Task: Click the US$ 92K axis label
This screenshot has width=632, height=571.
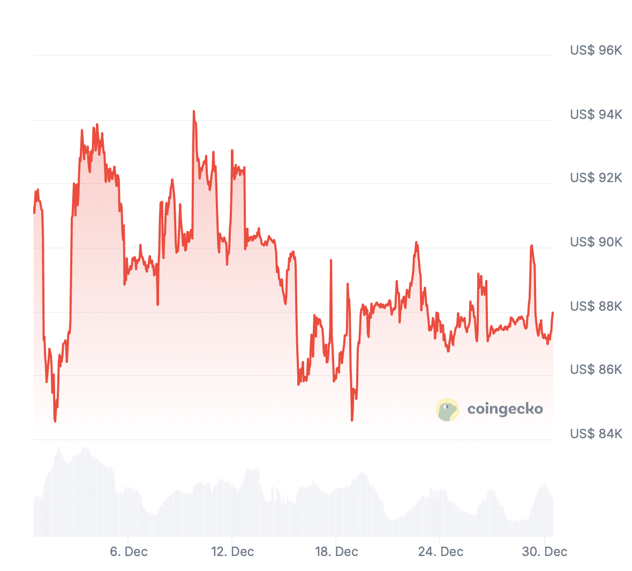Action: 596,178
